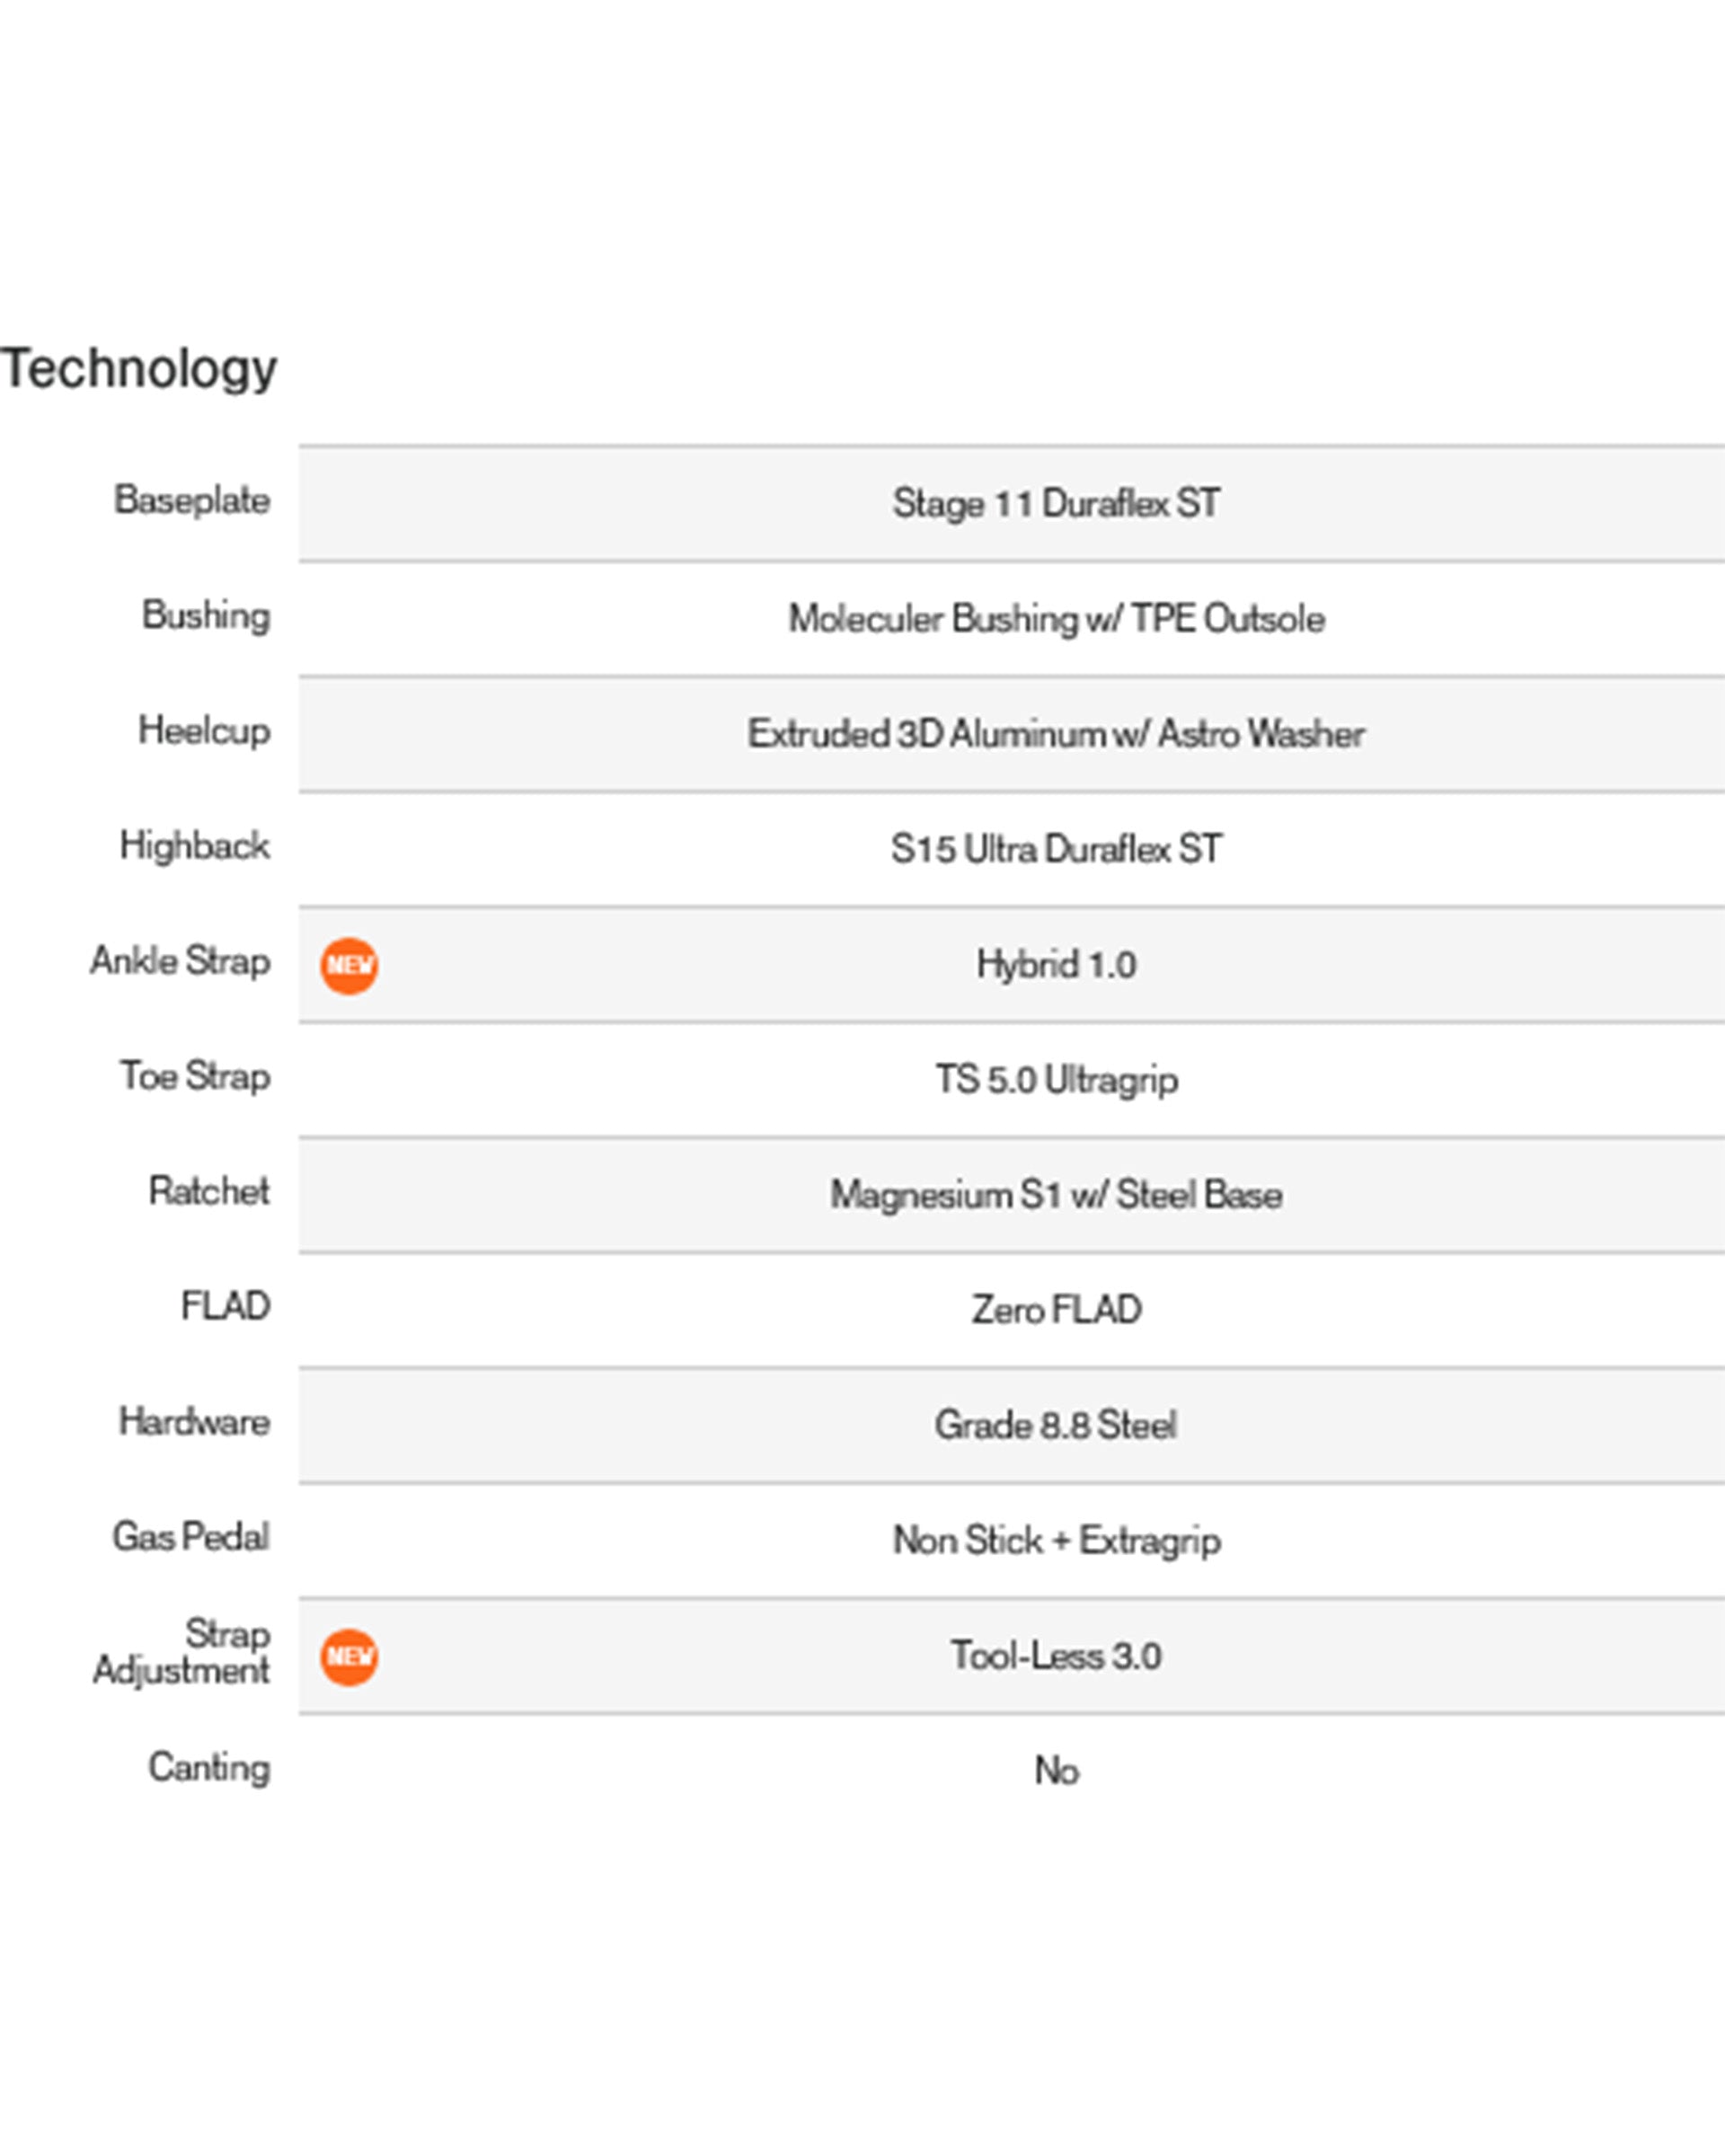Select the Hardware row label
The height and width of the screenshot is (2156, 1725).
pyautogui.click(x=195, y=1422)
